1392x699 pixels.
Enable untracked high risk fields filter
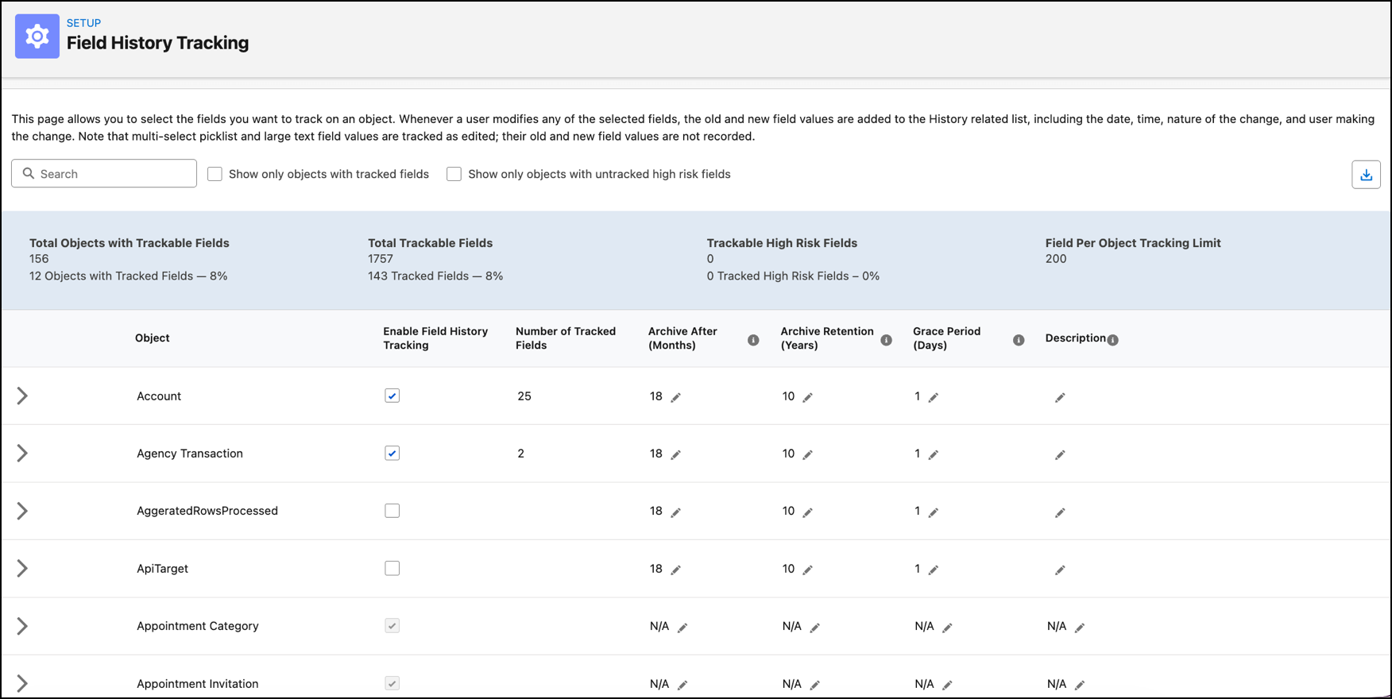click(454, 174)
